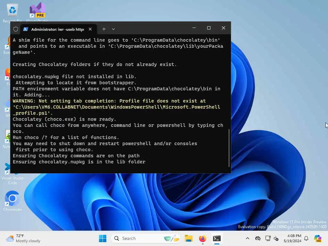The width and height of the screenshot is (328, 246).
Task: Open the Windows Start menu
Action: coord(103,238)
